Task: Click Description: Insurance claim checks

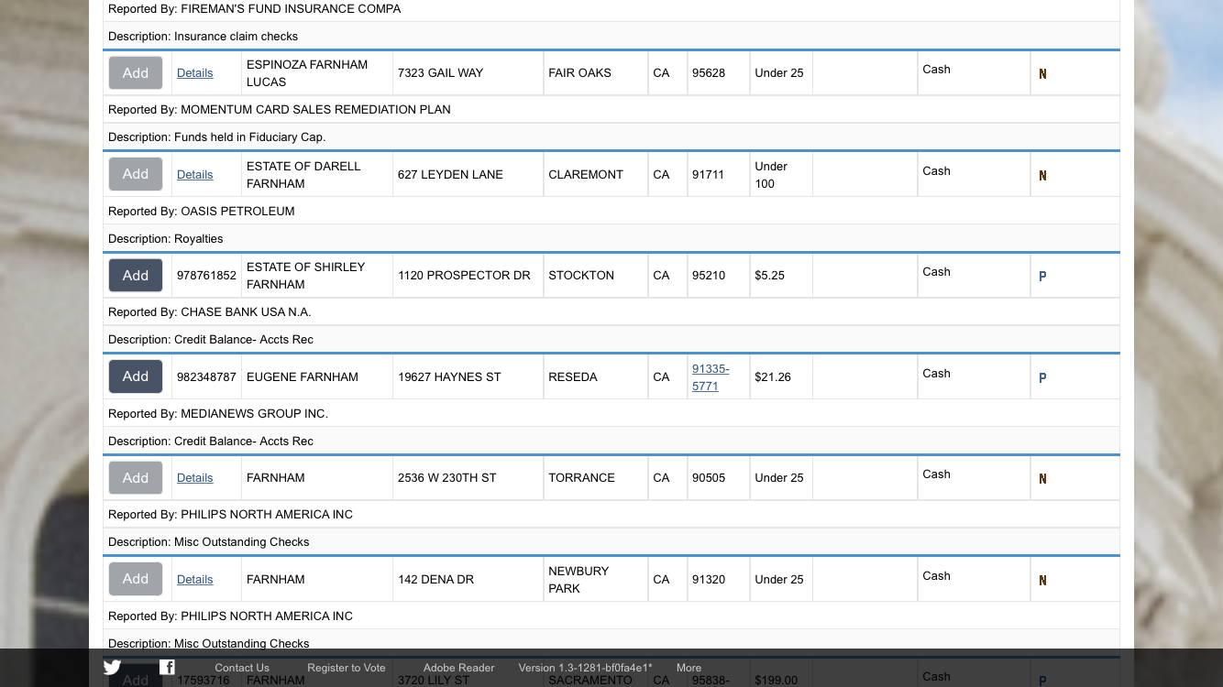Action: pos(204,36)
